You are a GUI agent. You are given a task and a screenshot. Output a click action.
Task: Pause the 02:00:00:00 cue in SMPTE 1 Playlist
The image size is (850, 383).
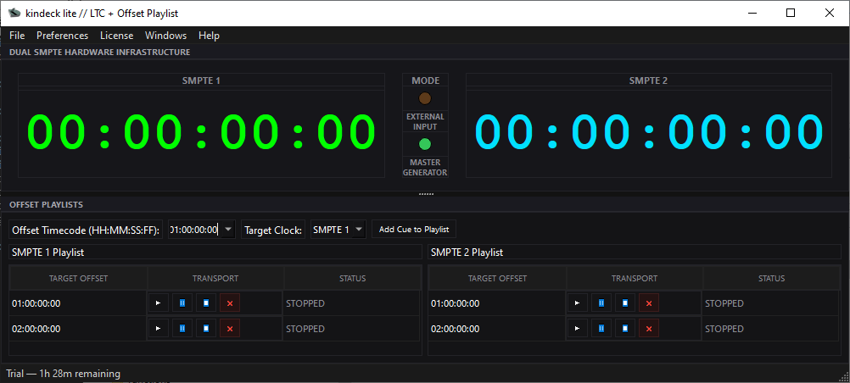pos(182,328)
